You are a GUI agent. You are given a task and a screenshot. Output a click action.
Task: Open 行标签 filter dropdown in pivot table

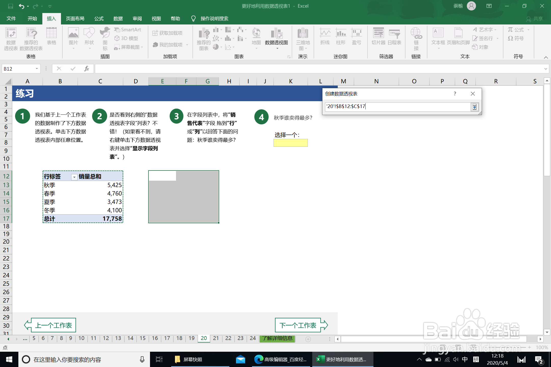(x=74, y=177)
